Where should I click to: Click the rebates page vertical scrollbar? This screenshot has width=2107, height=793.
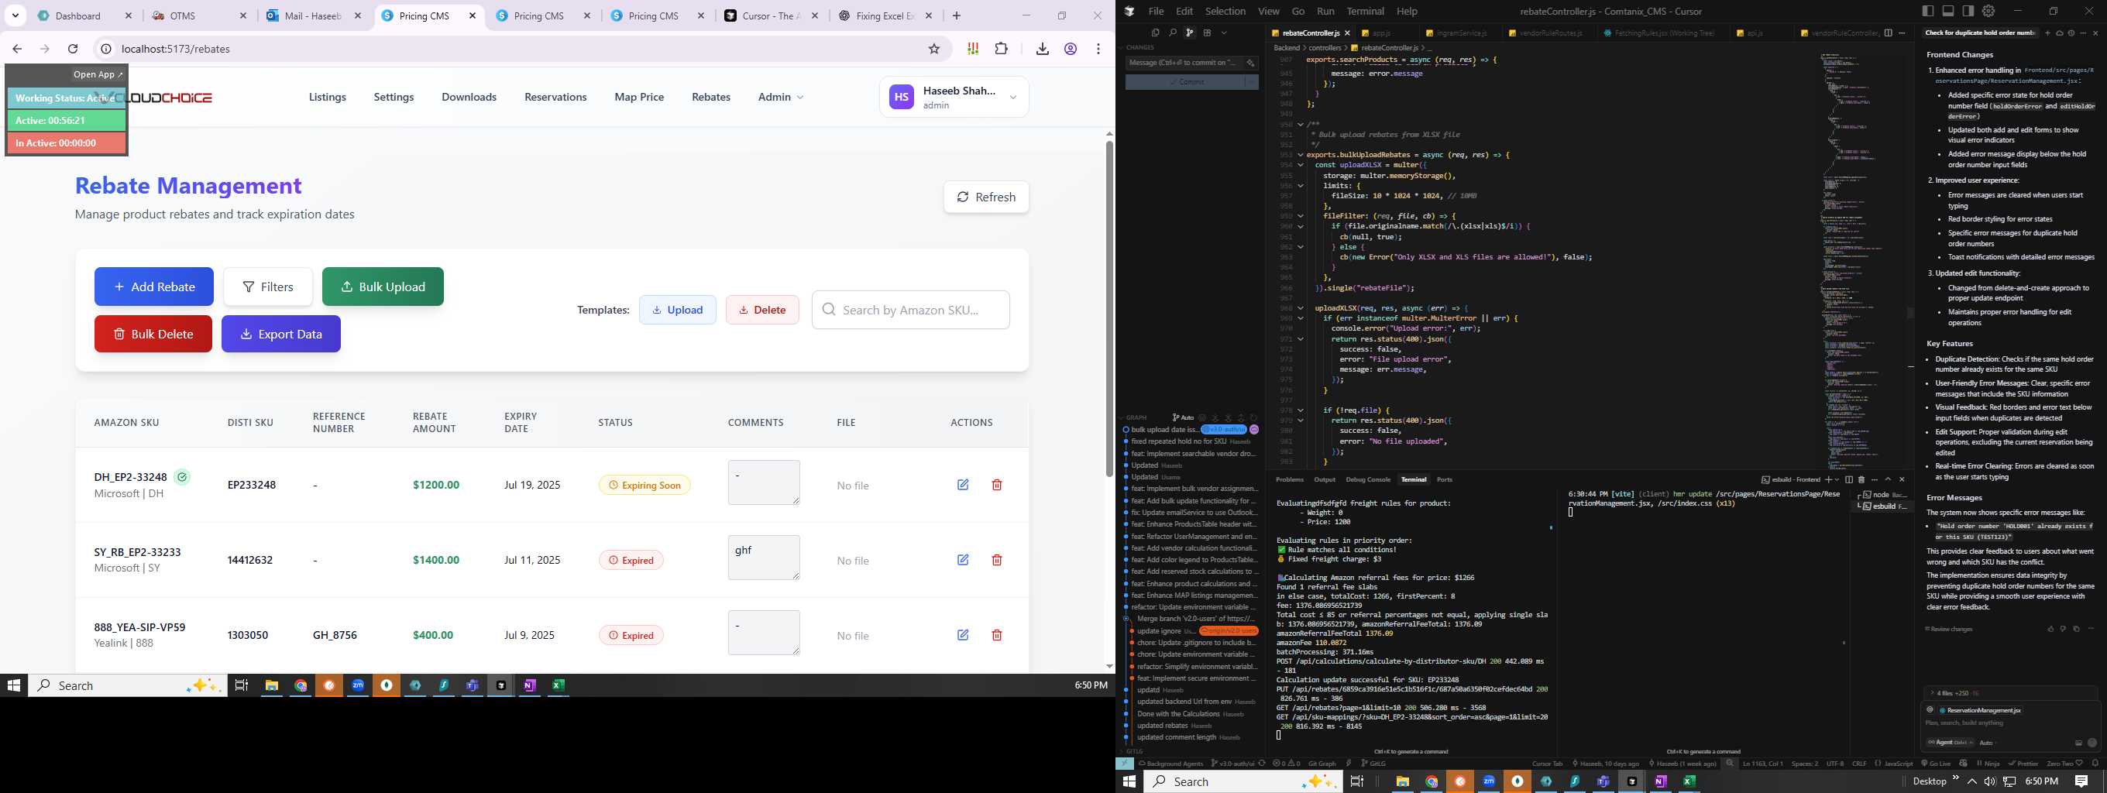pyautogui.click(x=1109, y=309)
